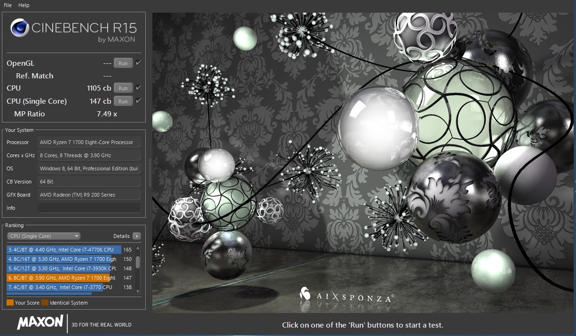Click the Cinebench sphere logo icon
This screenshot has width=576, height=336.
tap(20, 28)
